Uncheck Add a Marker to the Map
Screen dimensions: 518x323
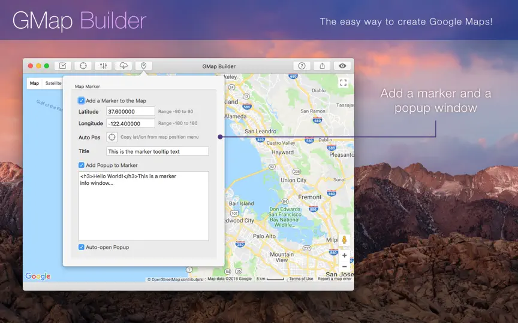(x=82, y=100)
